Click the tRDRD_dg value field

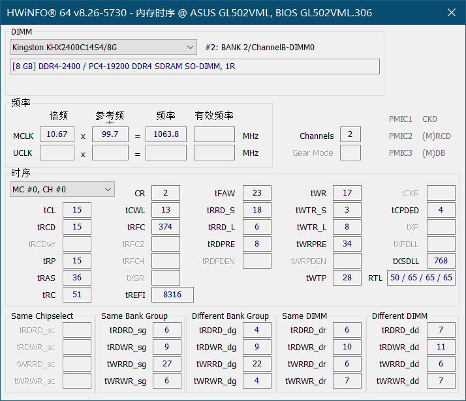click(x=257, y=330)
